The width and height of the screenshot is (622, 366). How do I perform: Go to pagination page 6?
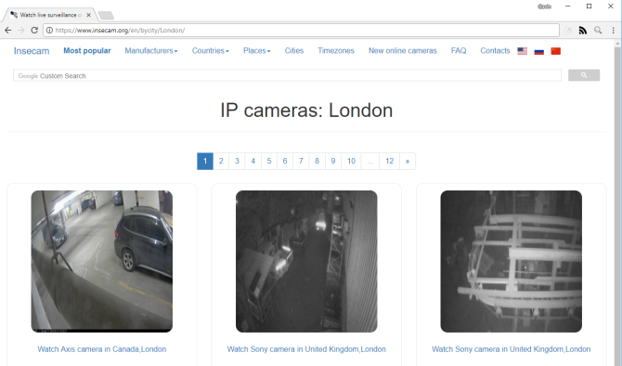pyautogui.click(x=285, y=161)
